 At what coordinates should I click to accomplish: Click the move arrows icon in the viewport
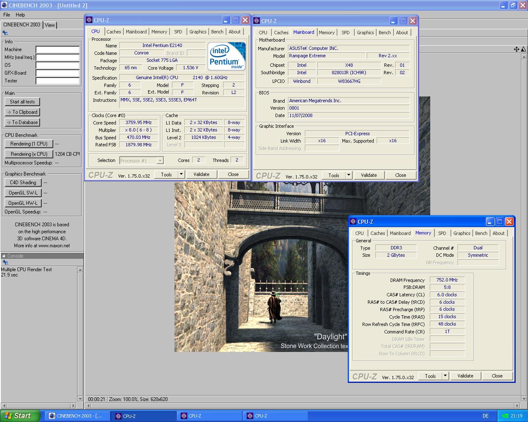[516, 49]
